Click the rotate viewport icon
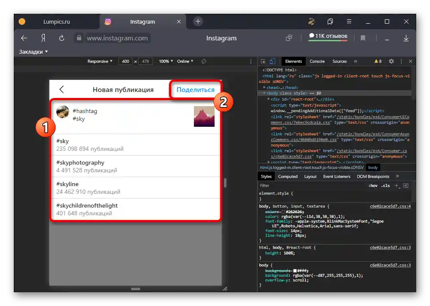The image size is (430, 306). (203, 61)
